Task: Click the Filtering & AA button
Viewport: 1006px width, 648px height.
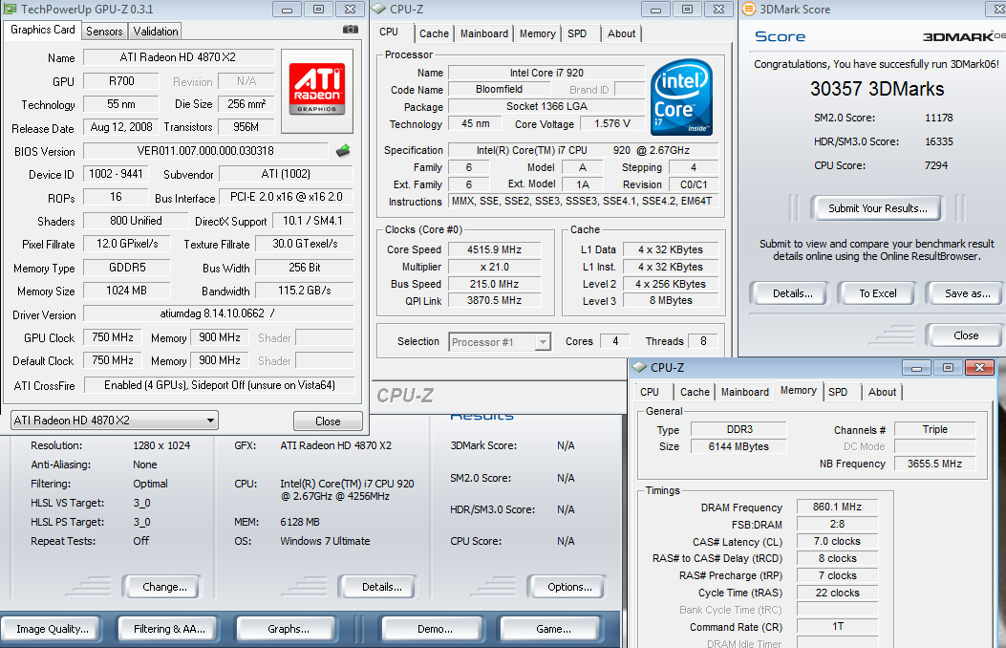Action: pos(169,629)
